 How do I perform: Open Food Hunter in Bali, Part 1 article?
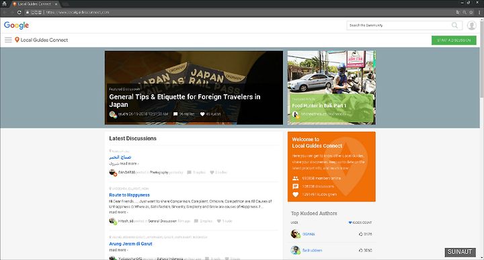319,105
